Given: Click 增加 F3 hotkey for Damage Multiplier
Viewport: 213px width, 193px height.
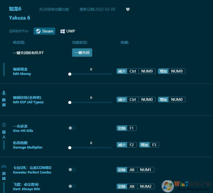Looking at the screenshot, I should (x=149, y=145).
